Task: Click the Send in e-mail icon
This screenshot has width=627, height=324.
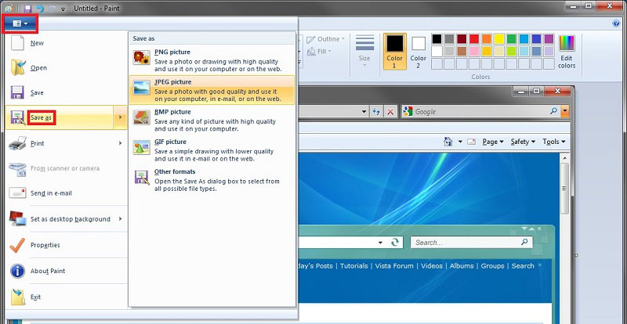Action: [x=17, y=193]
